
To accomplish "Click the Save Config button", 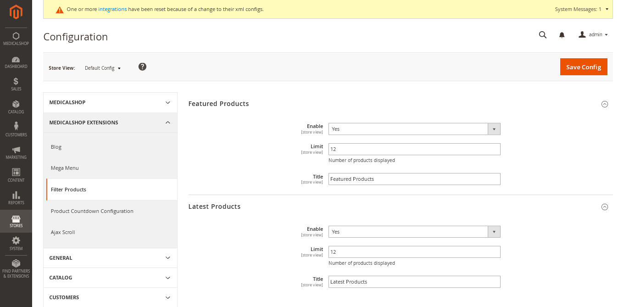I will pyautogui.click(x=584, y=67).
